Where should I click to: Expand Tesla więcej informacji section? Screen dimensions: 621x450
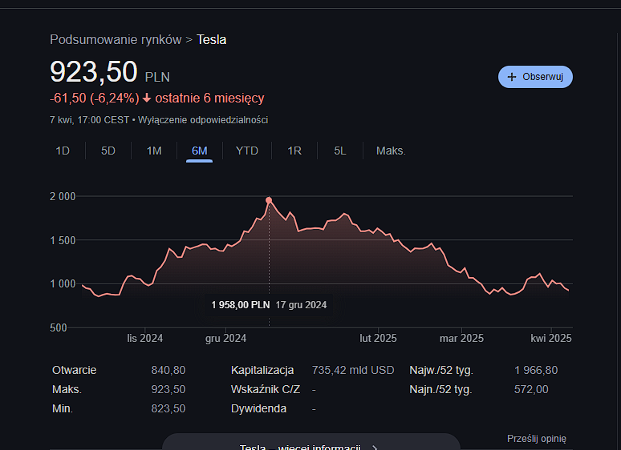[x=311, y=443]
